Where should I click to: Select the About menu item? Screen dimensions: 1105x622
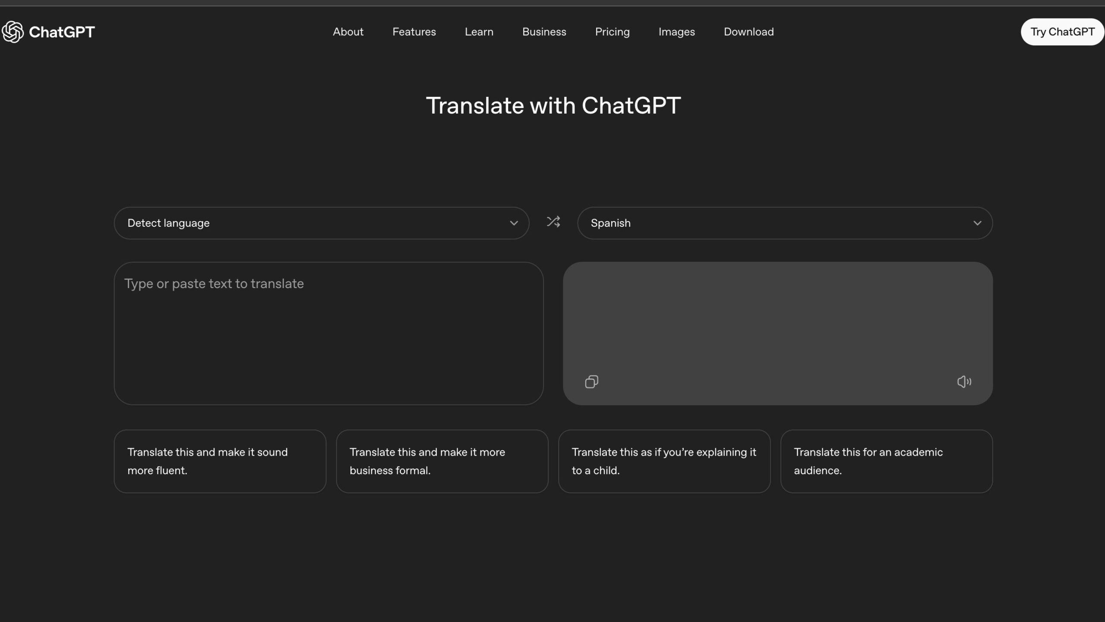(348, 32)
